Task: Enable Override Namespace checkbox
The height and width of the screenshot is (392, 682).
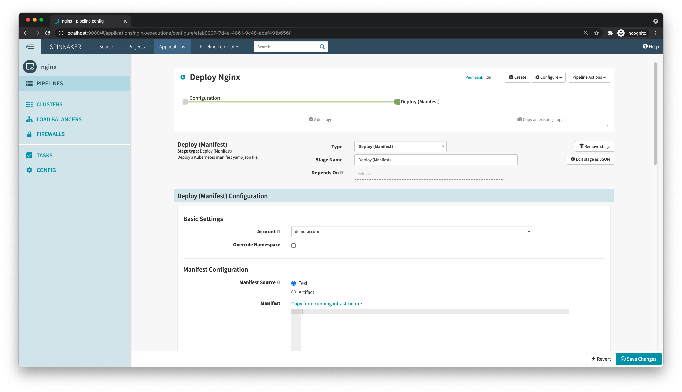Action: tap(294, 246)
